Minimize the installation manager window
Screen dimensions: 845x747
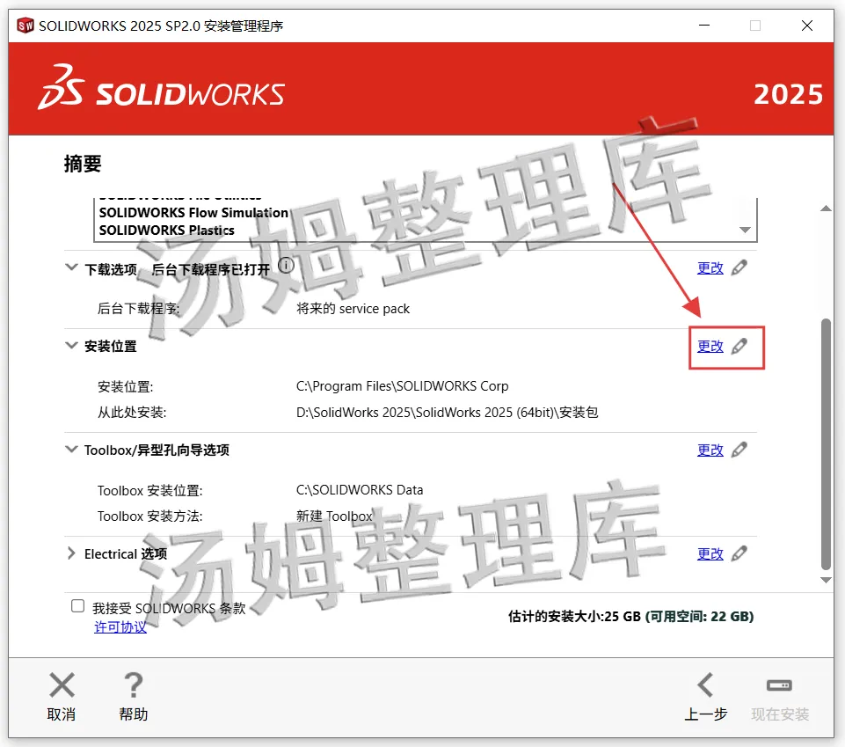[x=703, y=26]
